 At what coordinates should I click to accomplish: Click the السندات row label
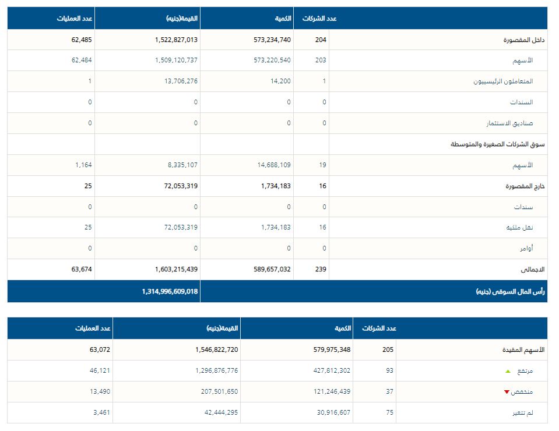tap(522, 103)
